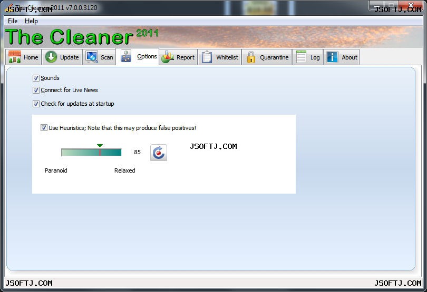Screen dimensions: 427x292
Task: Click the Paranoid label
Action: (56, 170)
